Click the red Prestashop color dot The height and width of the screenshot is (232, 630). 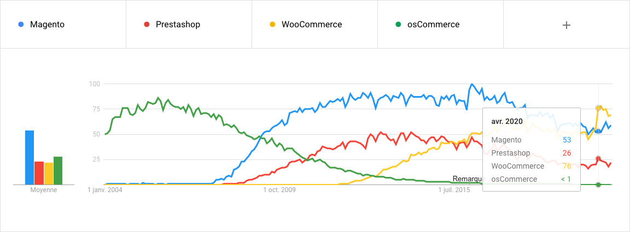[146, 25]
